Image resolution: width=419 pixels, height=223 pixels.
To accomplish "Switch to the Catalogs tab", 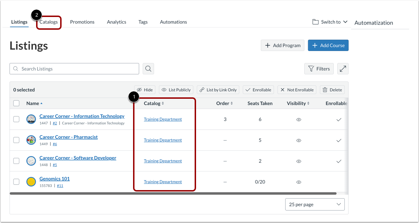I will pyautogui.click(x=48, y=22).
